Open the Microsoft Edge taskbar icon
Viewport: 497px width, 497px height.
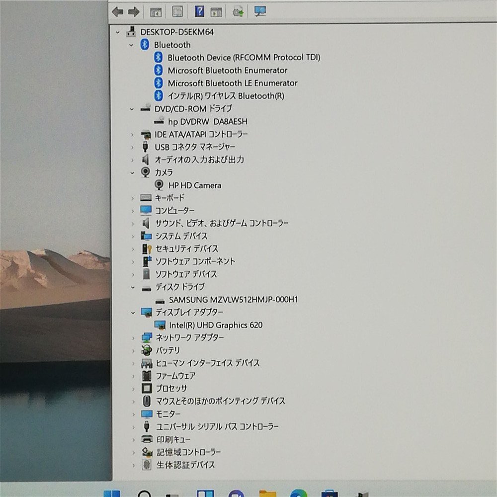(299, 494)
